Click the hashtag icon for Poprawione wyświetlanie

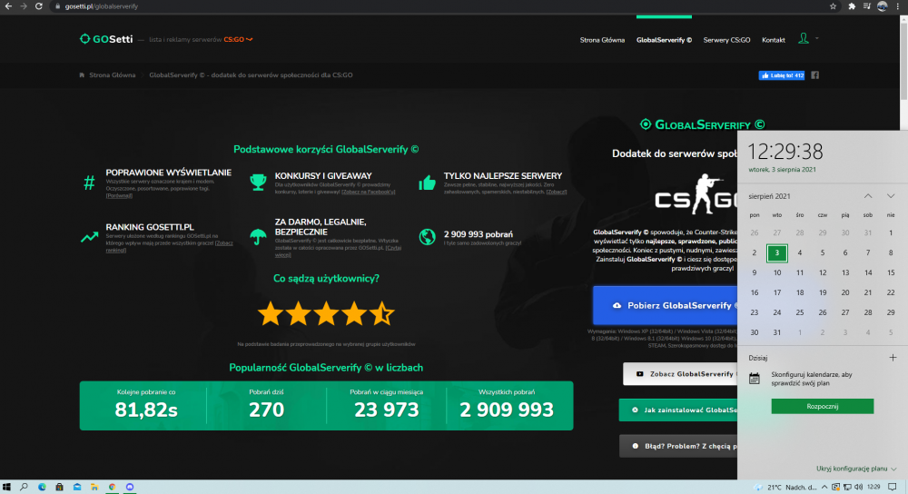coord(89,183)
